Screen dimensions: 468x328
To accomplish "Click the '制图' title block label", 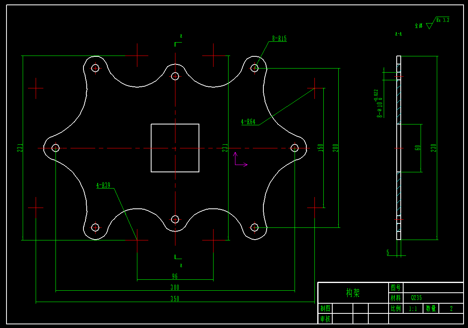I will click(x=325, y=308).
